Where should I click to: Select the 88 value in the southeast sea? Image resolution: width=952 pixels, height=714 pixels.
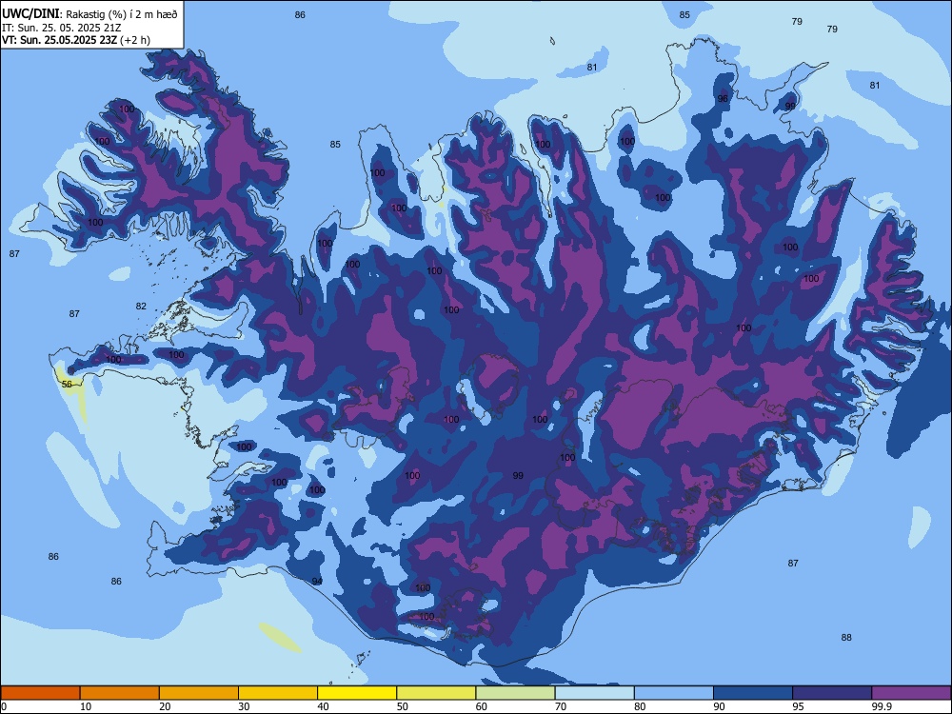coord(846,637)
